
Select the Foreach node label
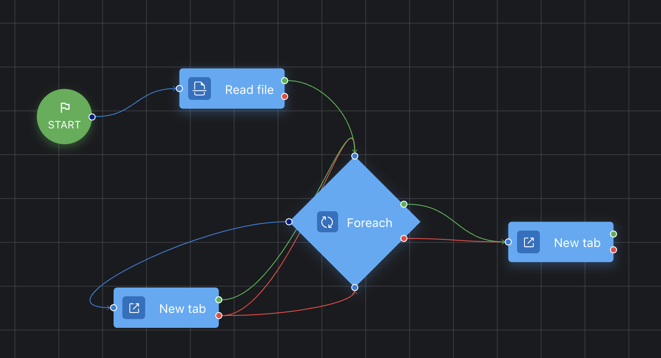370,223
